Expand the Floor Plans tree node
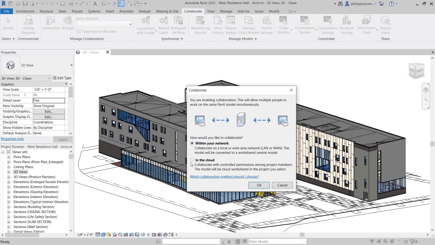Viewport: 435px width, 245px height. click(9, 157)
